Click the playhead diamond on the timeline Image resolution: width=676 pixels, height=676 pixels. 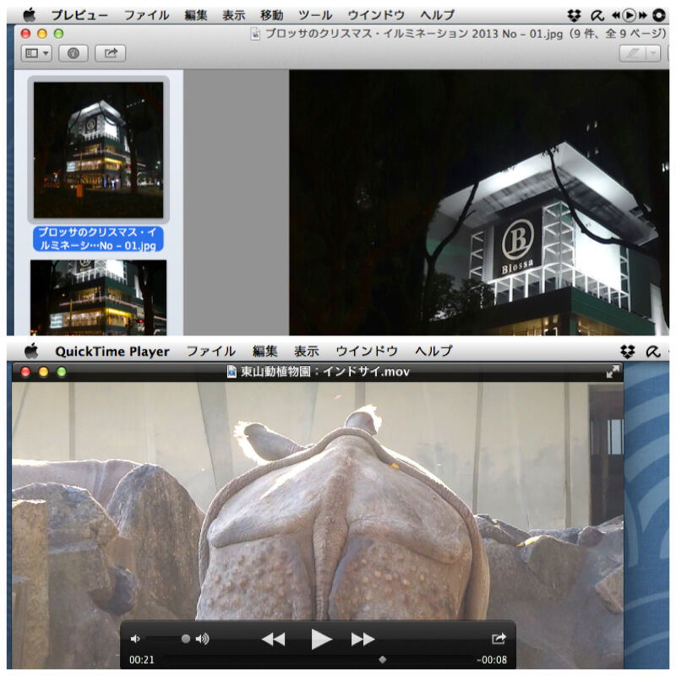click(x=383, y=659)
